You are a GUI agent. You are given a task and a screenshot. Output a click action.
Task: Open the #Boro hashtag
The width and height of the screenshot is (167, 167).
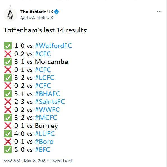tap(44, 142)
